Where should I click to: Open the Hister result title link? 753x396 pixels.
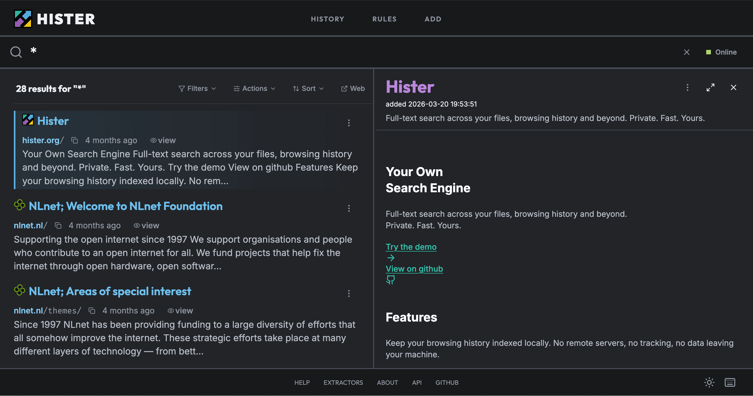tap(53, 121)
